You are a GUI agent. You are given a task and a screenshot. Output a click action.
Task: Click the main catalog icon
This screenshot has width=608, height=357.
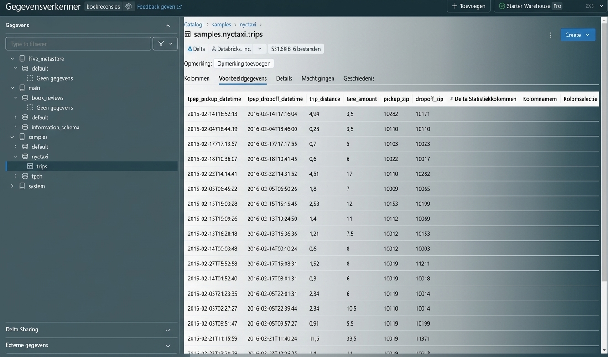pos(22,88)
